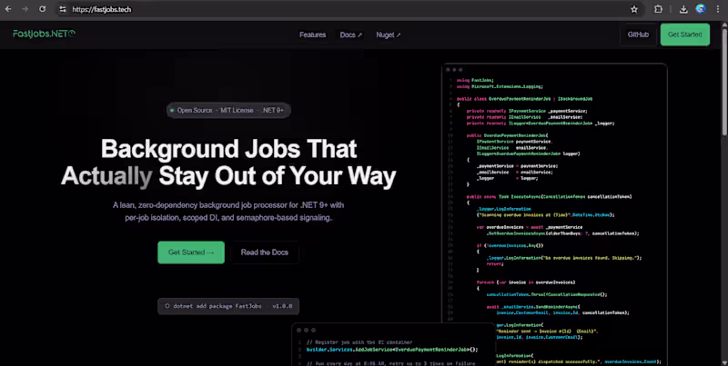This screenshot has height=366, width=728.
Task: Open the Nuget external link
Action: [x=389, y=35]
